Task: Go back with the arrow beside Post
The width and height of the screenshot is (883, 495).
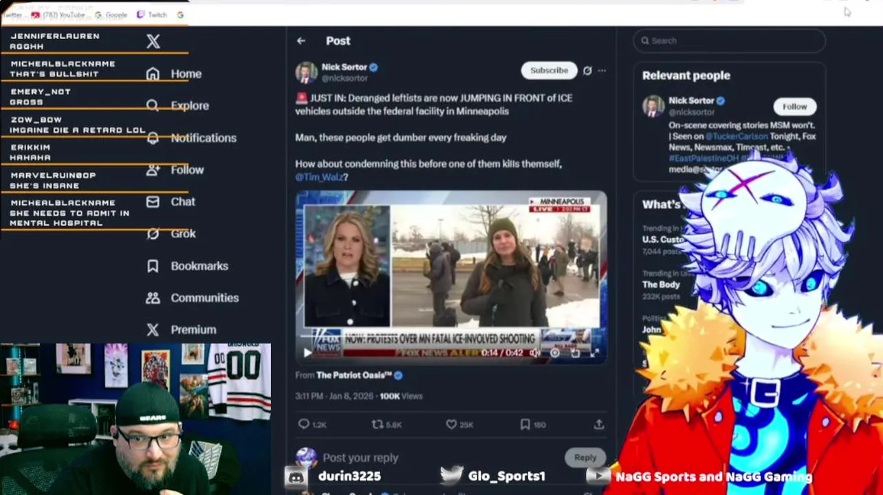Action: point(301,41)
